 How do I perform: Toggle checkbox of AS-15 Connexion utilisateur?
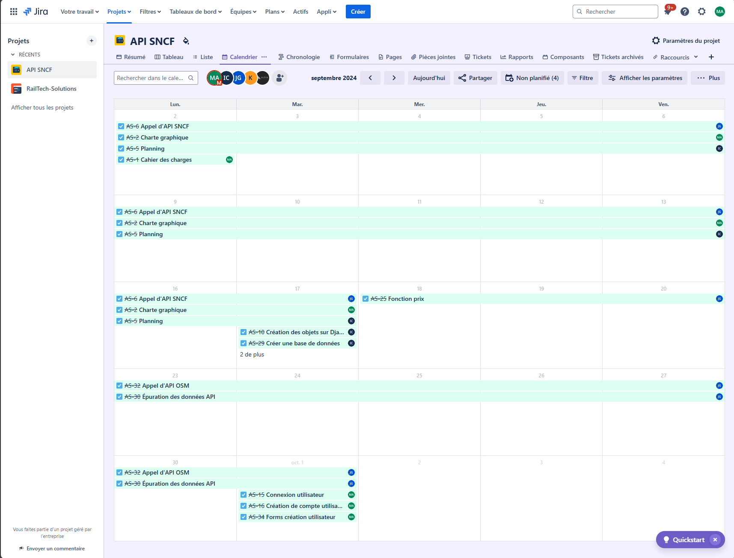[x=244, y=495]
